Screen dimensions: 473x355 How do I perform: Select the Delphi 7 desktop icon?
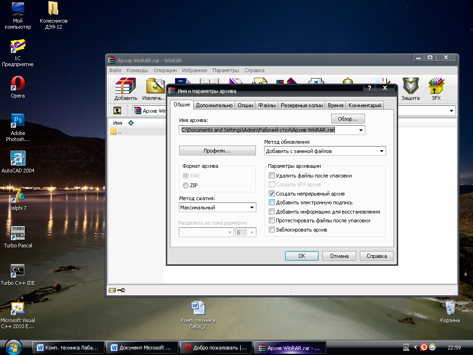coord(18,200)
